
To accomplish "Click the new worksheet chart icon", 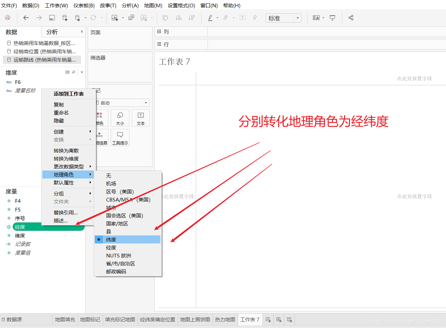I will (115, 18).
